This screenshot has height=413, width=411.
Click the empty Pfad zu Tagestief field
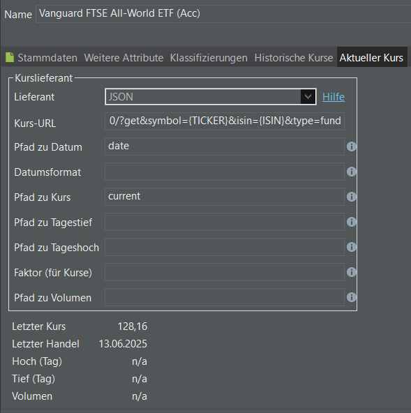(225, 222)
